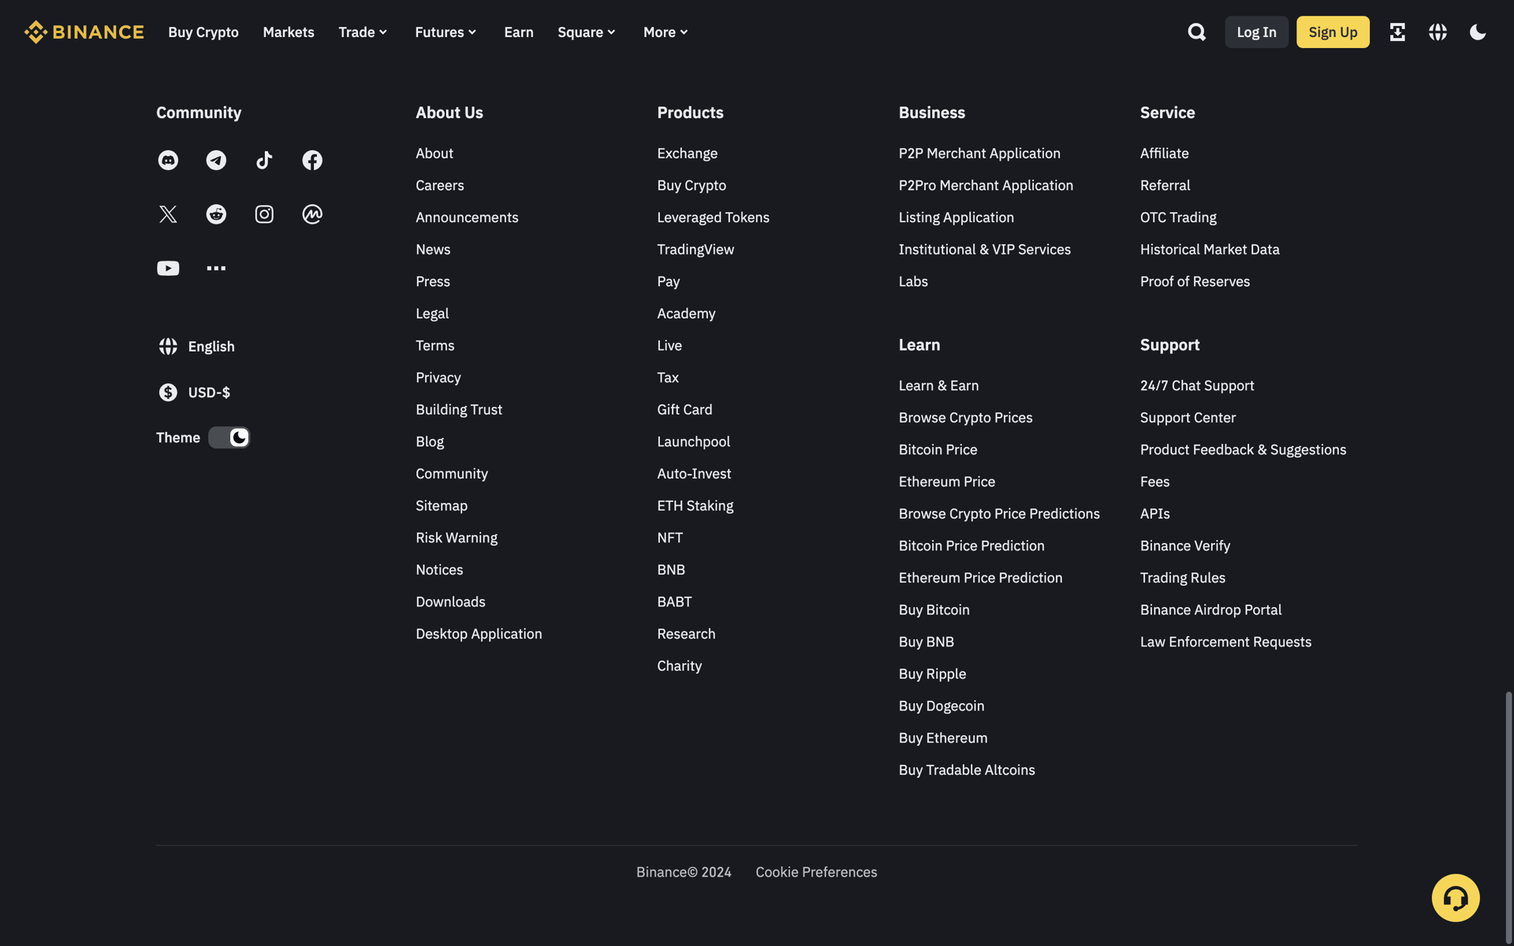Open the Risk Warning link

(x=457, y=538)
